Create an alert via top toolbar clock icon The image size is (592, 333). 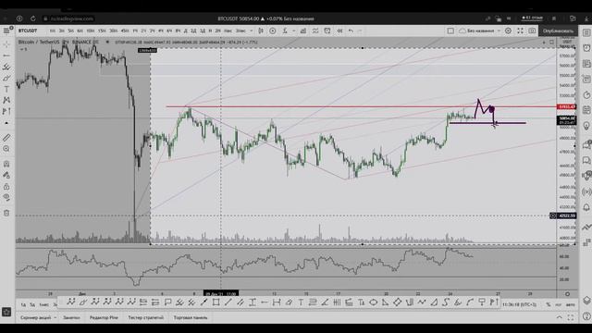point(327,31)
